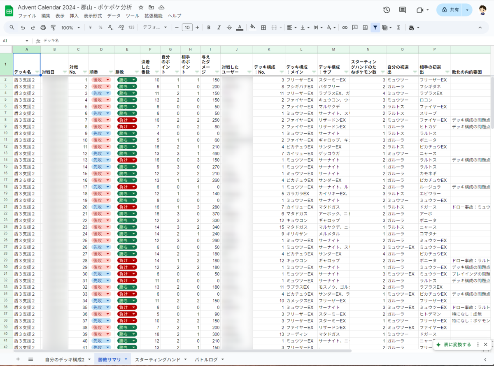Open the share options arrow next to 共有
Viewport: 494px width, 366px height.
[467, 10]
